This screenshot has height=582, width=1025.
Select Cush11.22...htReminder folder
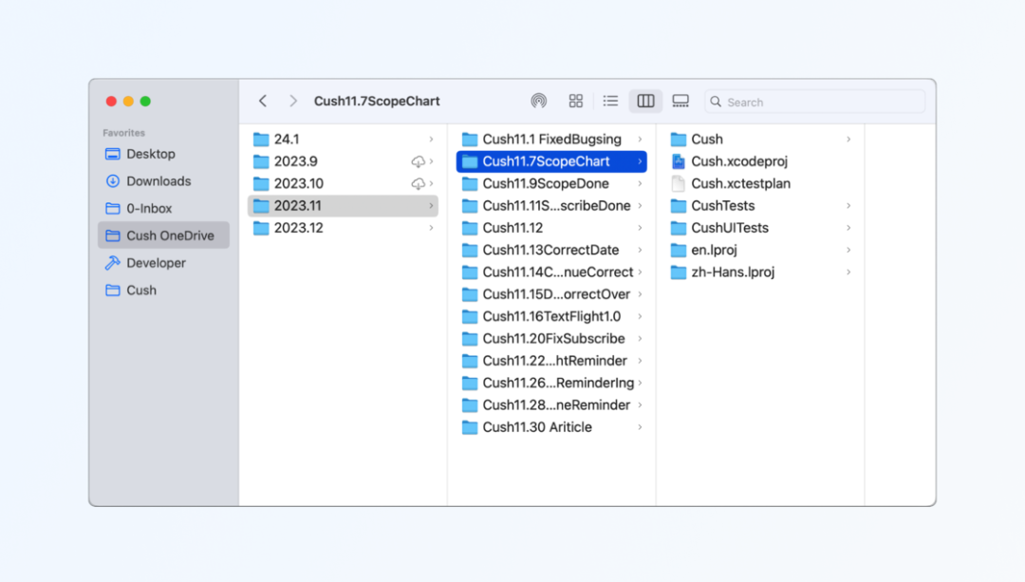point(551,361)
